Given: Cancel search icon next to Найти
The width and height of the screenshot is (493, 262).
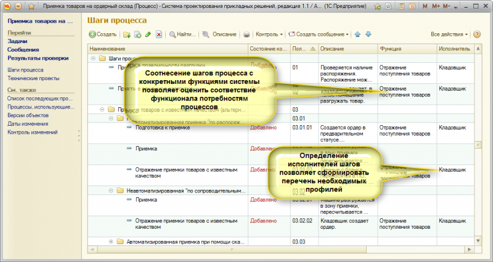Looking at the screenshot, I should tap(206, 35).
